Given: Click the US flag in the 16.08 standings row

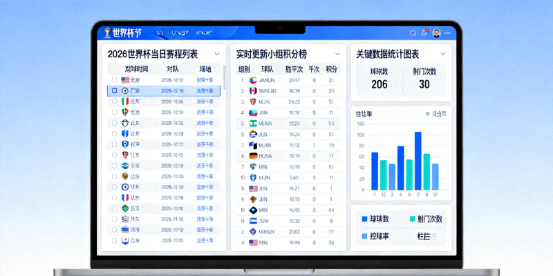Looking at the screenshot, I should [x=253, y=243].
